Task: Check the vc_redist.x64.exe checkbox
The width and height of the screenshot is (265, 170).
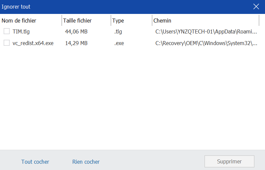Action: click(7, 43)
